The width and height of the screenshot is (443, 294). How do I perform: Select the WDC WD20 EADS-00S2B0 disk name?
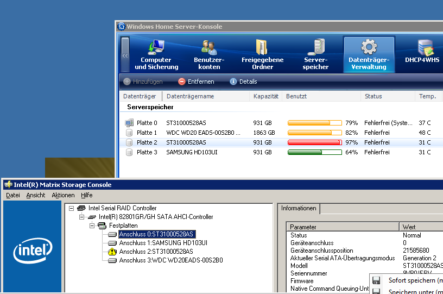coord(203,133)
